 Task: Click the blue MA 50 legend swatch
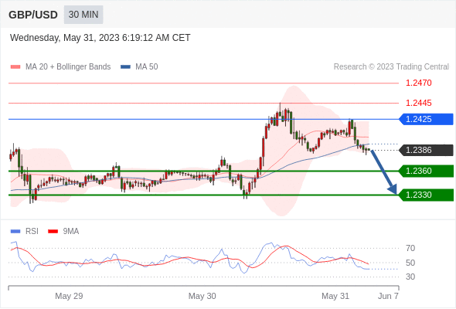pyautogui.click(x=125, y=67)
